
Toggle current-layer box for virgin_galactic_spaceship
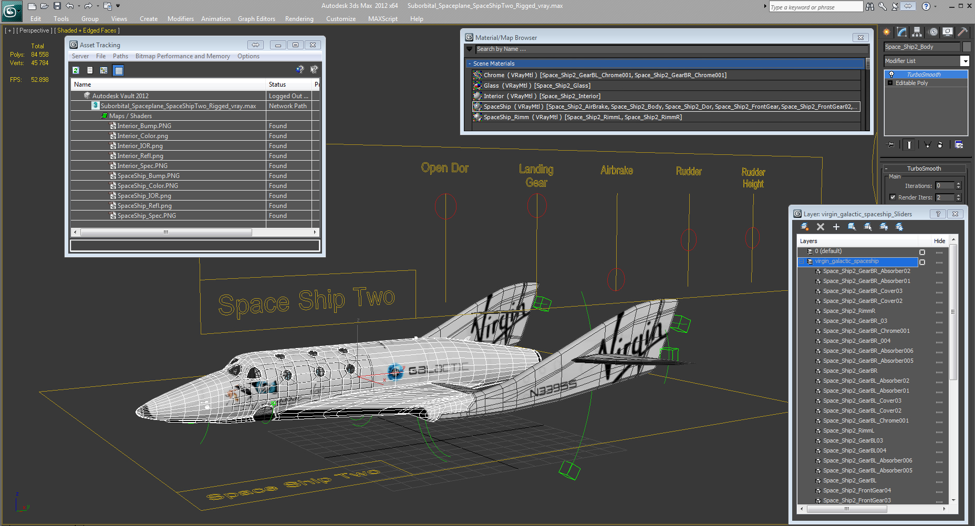tap(922, 262)
